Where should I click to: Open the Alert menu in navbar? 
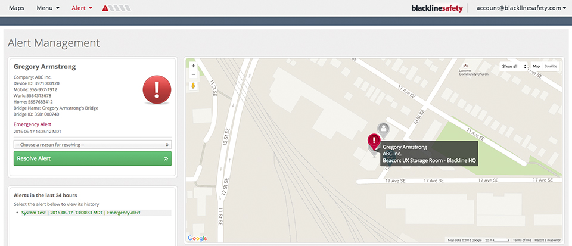[82, 8]
